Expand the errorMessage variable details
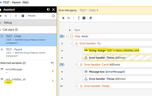The width and height of the screenshot is (152, 96). (53, 71)
